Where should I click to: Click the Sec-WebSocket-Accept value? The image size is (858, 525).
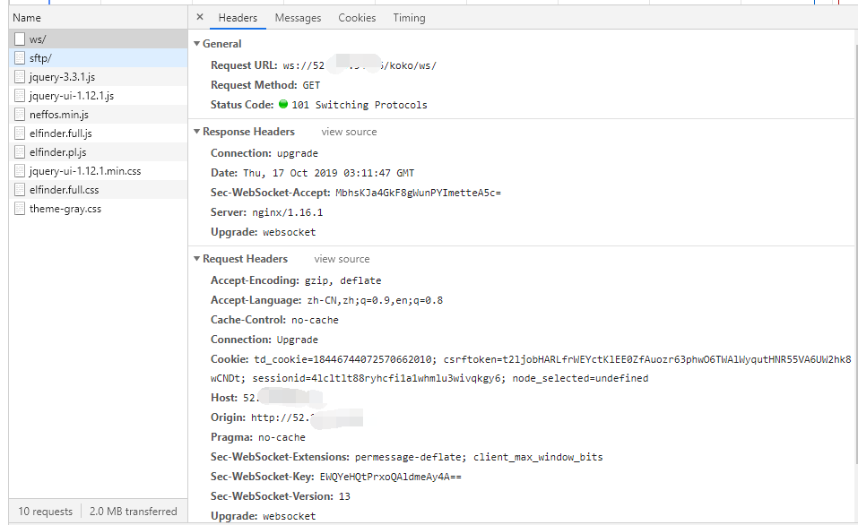pyautogui.click(x=418, y=193)
